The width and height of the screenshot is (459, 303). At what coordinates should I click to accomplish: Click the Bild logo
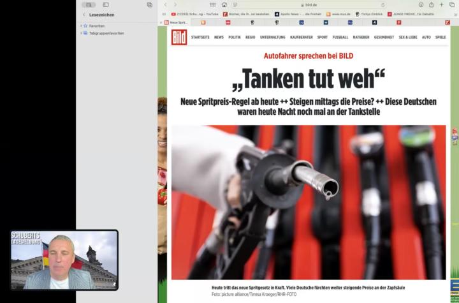(x=179, y=37)
